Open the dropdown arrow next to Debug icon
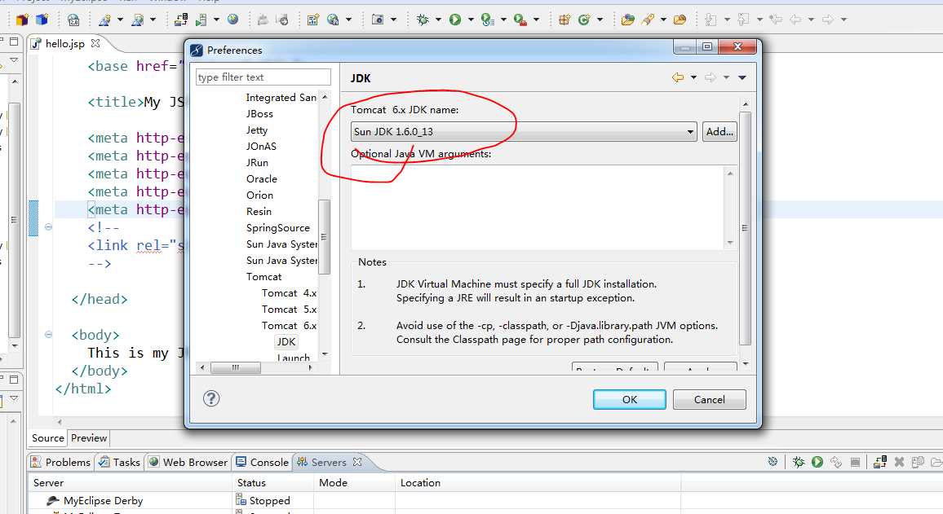 438,20
